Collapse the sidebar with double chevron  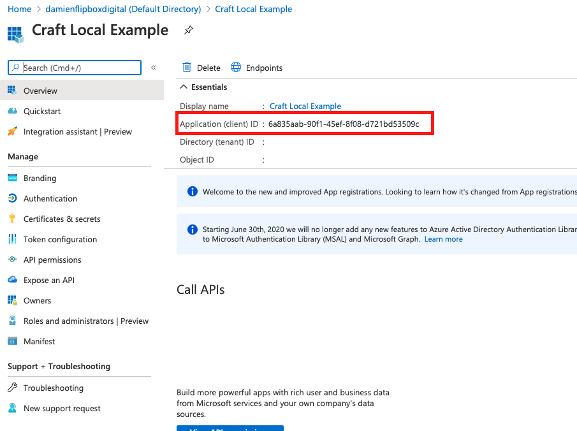tap(154, 68)
